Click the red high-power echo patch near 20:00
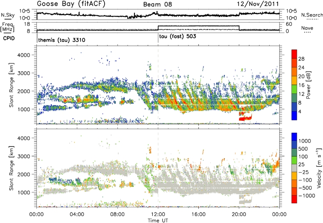323x223 pixels. (245, 118)
